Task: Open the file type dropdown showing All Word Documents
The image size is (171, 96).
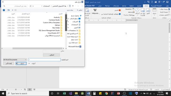Action: tap(15, 60)
